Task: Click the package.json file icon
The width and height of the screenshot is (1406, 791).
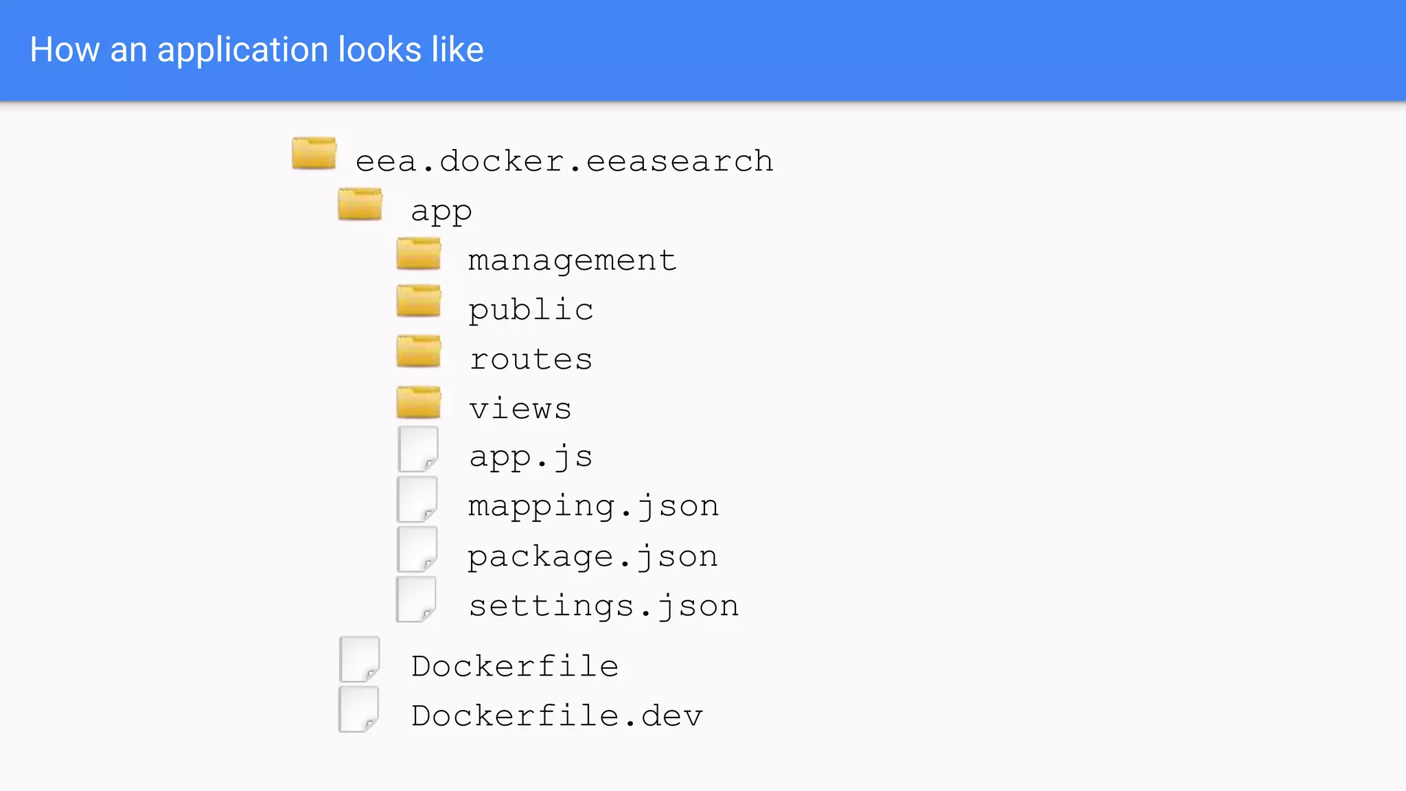Action: [x=417, y=549]
